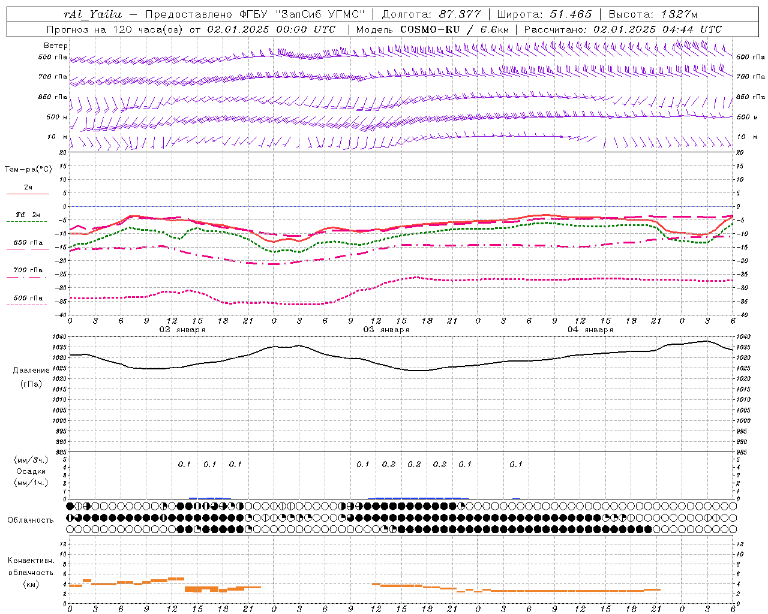Image resolution: width=768 pixels, height=614 pixels.
Task: Click the (гПа) pressure unit label
Action: point(31,384)
